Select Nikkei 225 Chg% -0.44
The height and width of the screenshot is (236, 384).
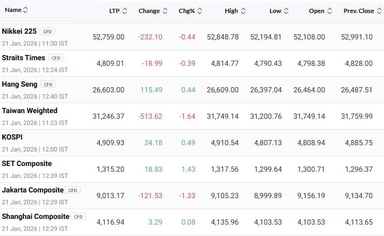pyautogui.click(x=187, y=37)
